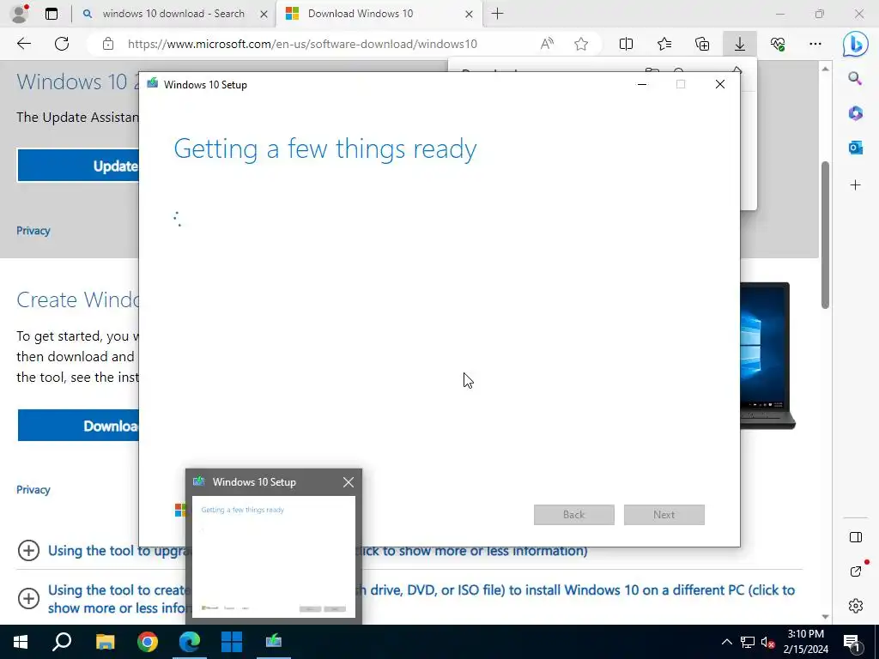
Task: Select the Windows 10 Setup preview thumbnail
Action: point(274,556)
